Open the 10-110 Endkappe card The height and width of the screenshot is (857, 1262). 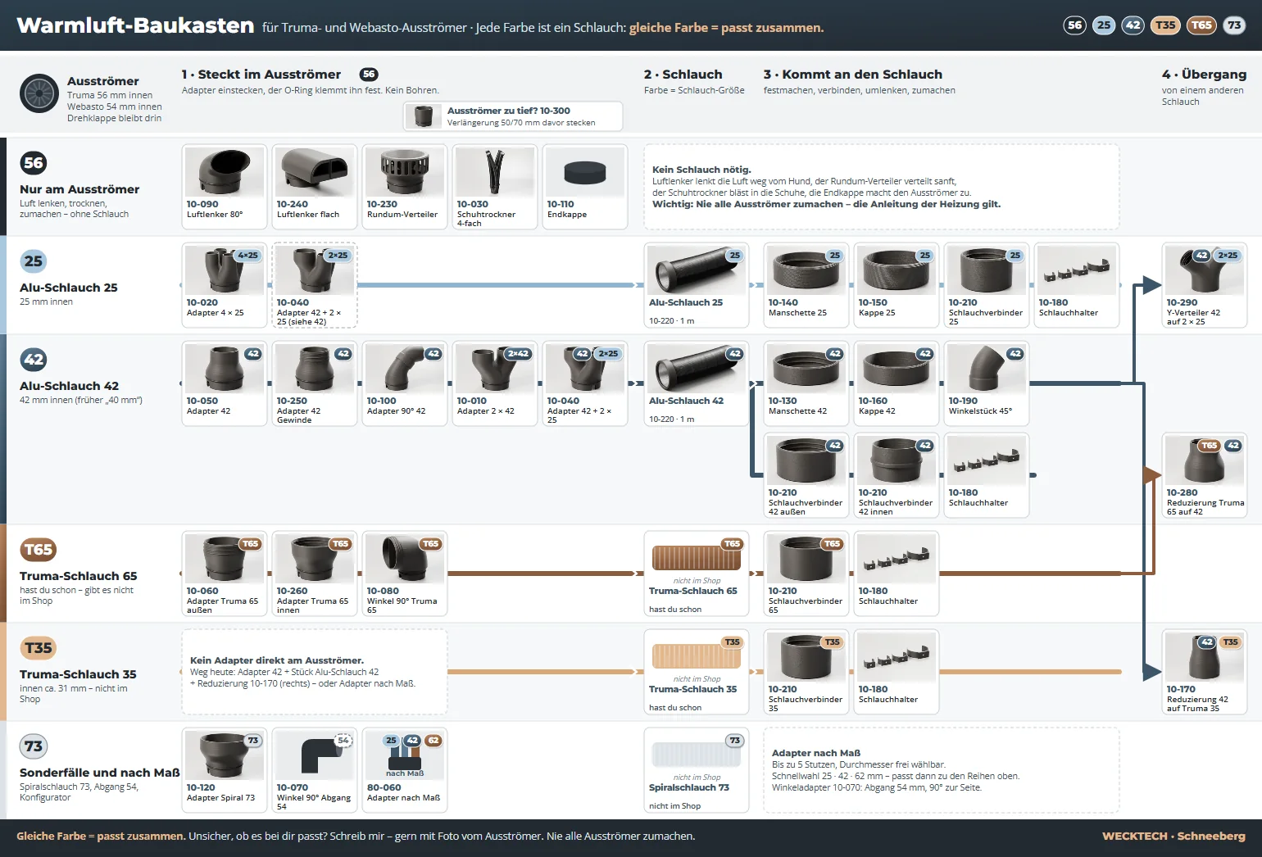585,187
